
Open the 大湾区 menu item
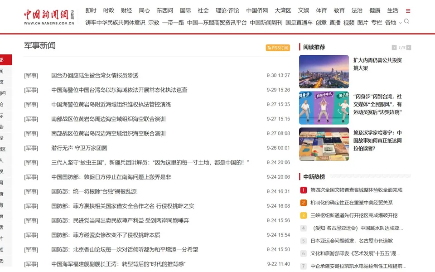(283, 10)
